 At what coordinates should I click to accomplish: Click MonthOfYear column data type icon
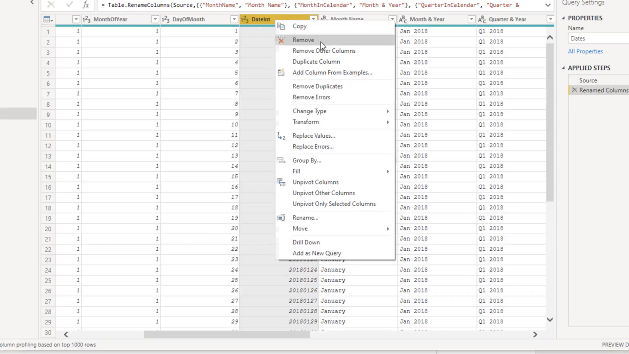[86, 19]
